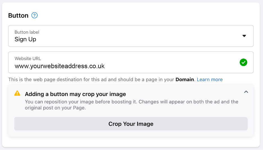This screenshot has width=263, height=150.
Task: Click the green checkmark validation icon
Action: click(x=243, y=62)
